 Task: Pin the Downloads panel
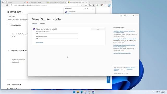[x=93, y=8]
